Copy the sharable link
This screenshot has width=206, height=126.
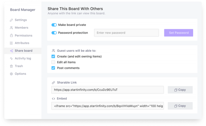pos(180,90)
